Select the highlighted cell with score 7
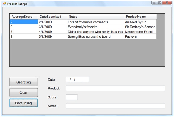 click(x=24, y=22)
